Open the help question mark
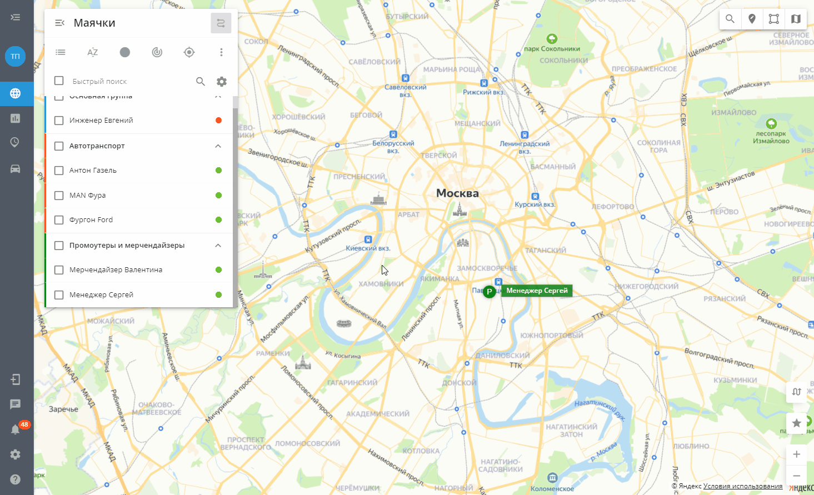Image resolution: width=814 pixels, height=495 pixels. (15, 479)
